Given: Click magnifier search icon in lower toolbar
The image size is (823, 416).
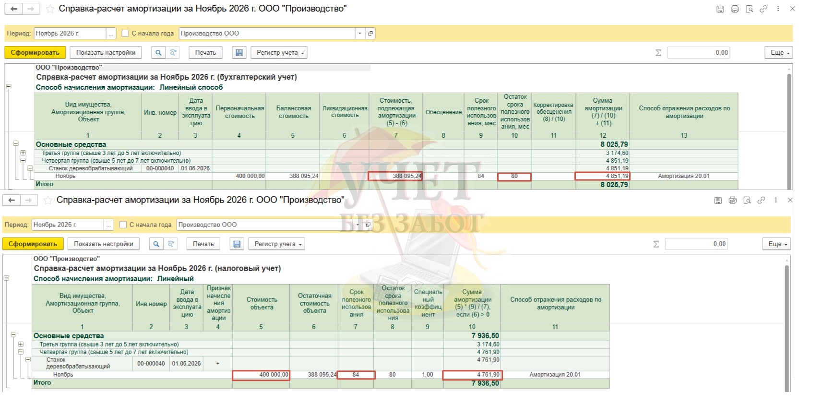Looking at the screenshot, I should (x=156, y=244).
